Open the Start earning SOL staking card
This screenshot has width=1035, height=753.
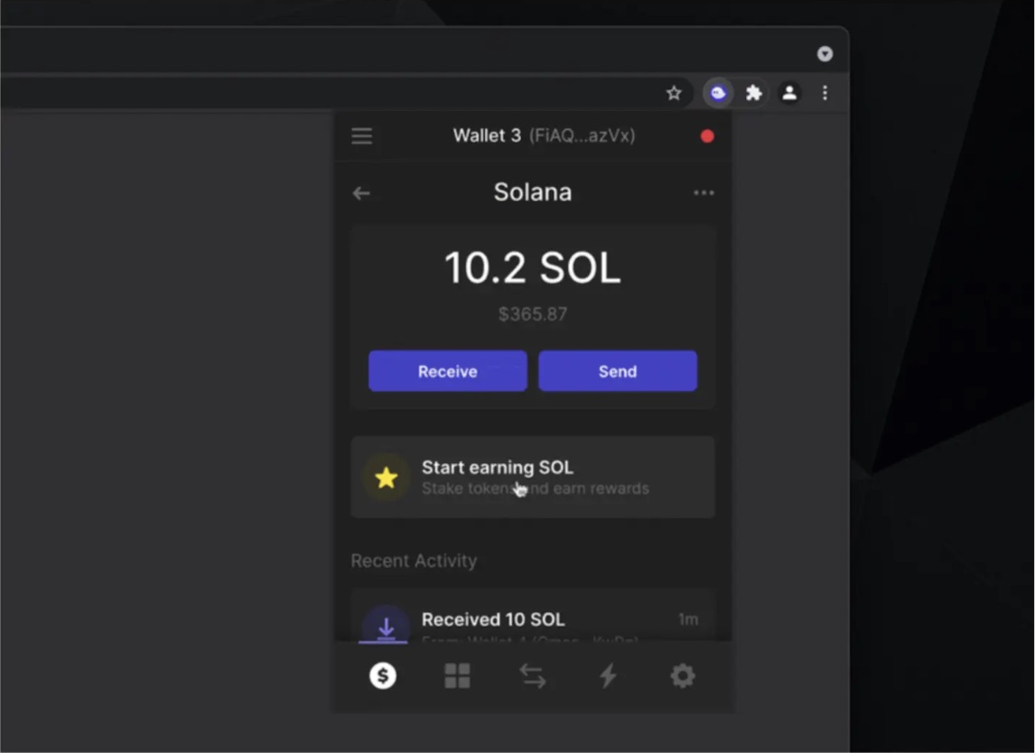[x=533, y=478]
